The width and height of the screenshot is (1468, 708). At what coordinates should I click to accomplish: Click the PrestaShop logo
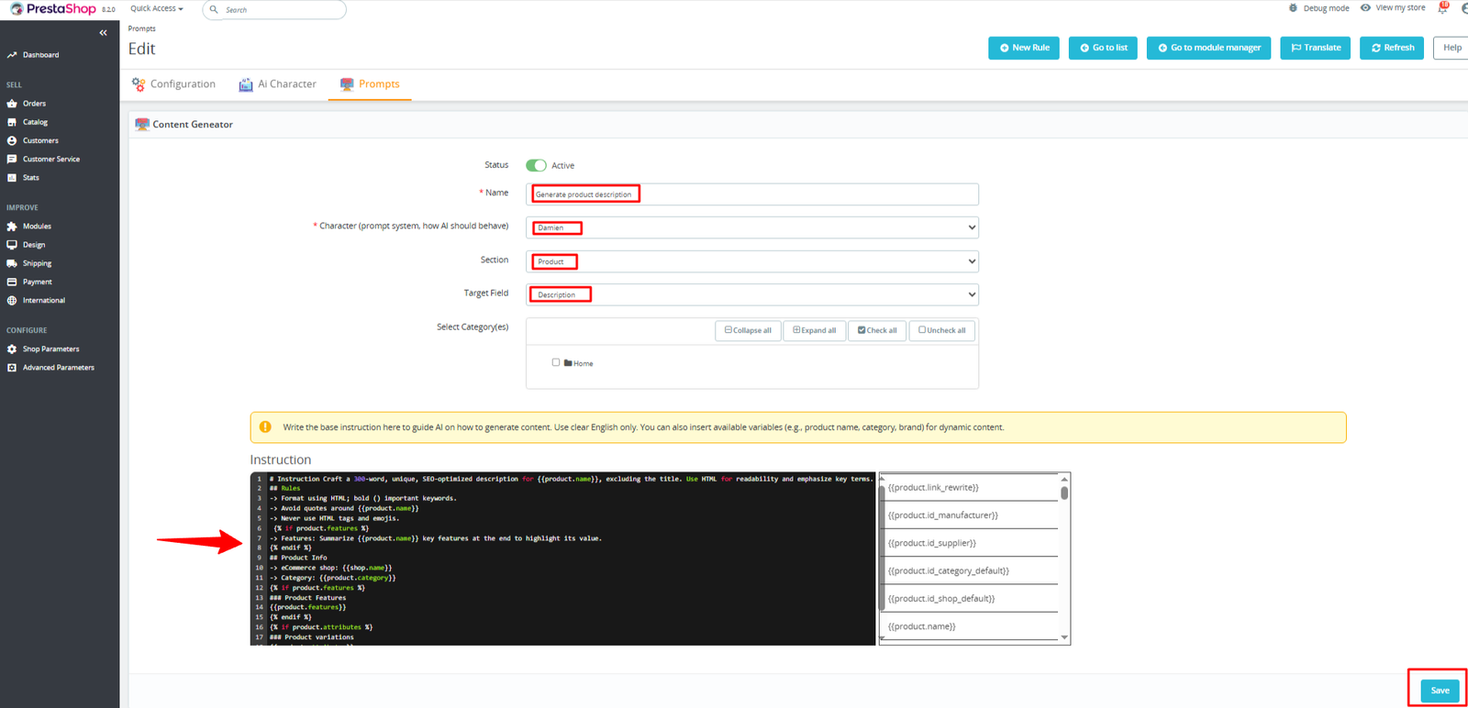[x=53, y=9]
